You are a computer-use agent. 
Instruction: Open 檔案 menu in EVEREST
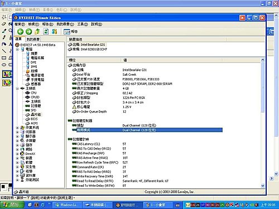tap(20, 24)
